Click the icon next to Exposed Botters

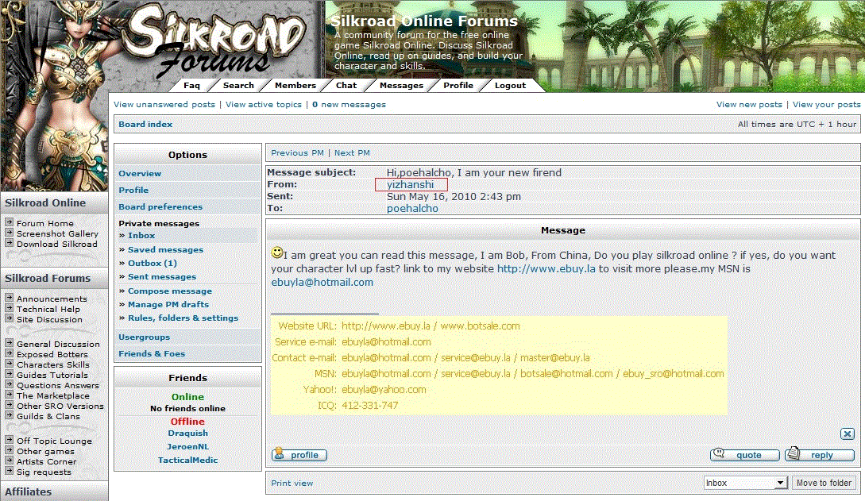pyautogui.click(x=9, y=354)
